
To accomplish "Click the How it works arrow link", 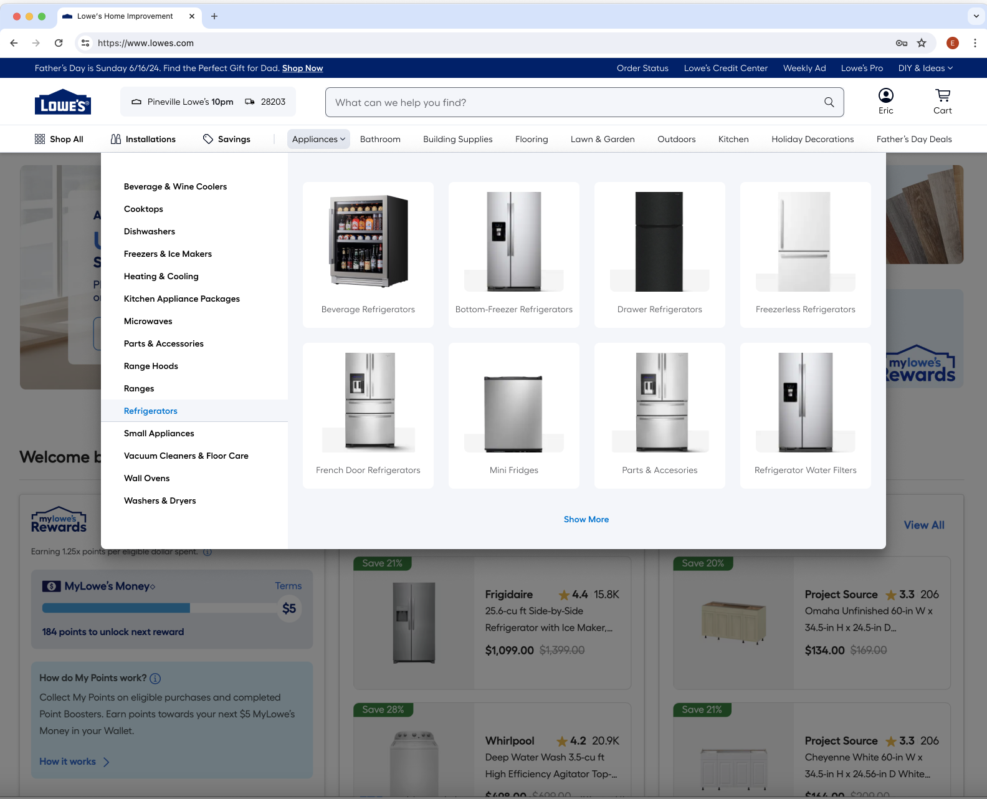I will 74,762.
